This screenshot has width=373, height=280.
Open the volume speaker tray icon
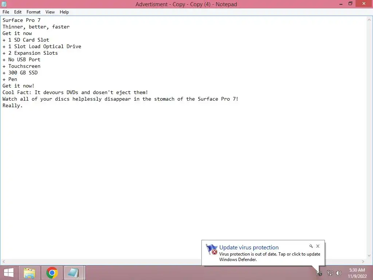(338, 273)
